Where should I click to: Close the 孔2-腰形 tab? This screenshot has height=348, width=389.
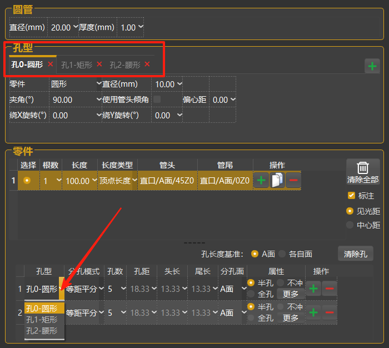click(147, 64)
